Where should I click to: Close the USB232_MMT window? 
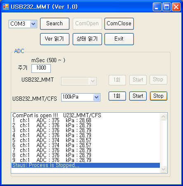(176, 7)
